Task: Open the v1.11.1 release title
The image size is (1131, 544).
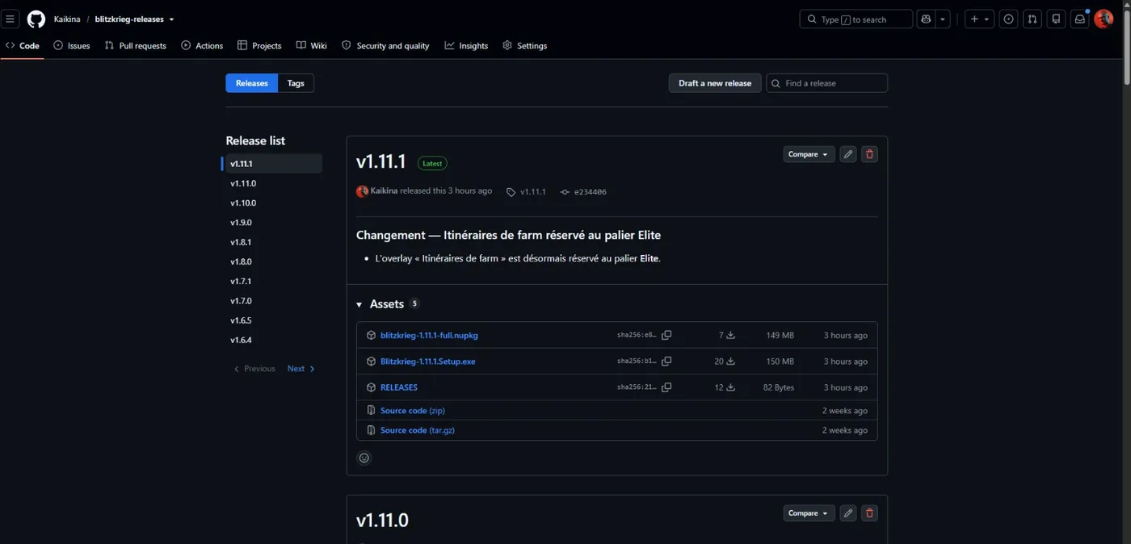Action: [x=381, y=161]
